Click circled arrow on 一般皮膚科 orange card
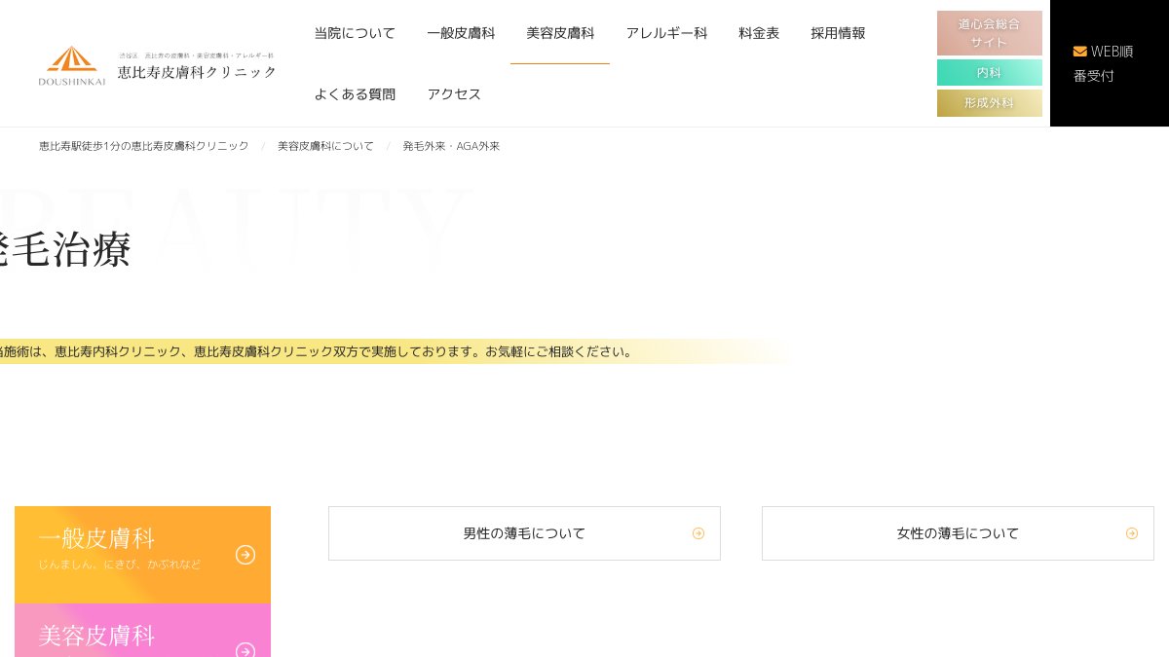 point(245,554)
